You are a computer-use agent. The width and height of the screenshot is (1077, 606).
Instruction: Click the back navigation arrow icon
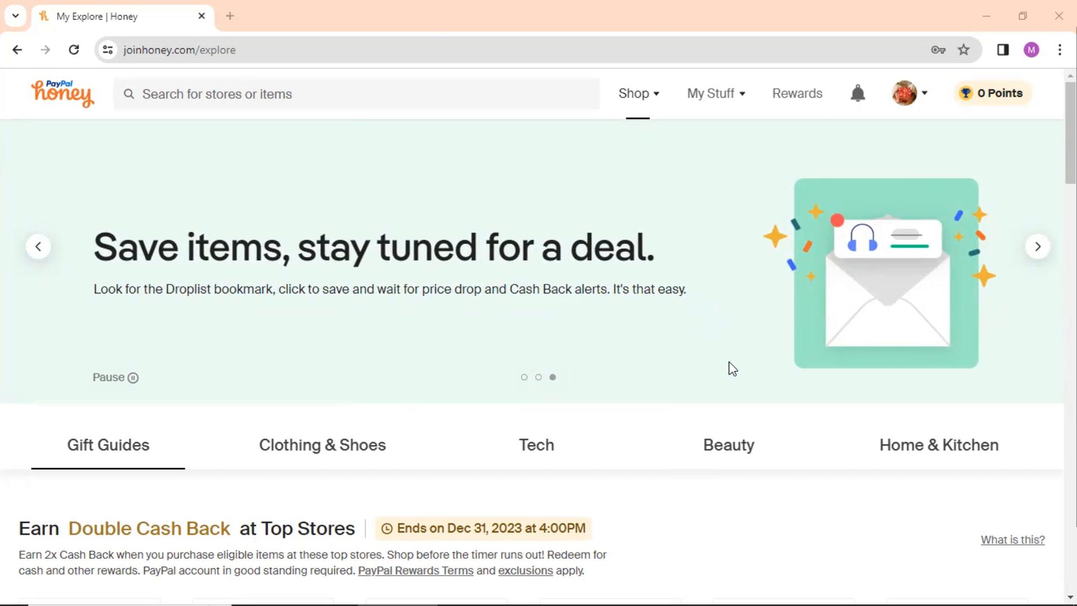(18, 49)
